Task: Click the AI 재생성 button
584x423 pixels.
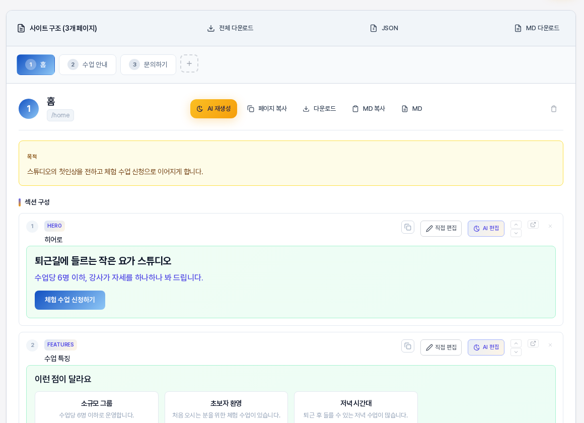Action: [x=213, y=109]
